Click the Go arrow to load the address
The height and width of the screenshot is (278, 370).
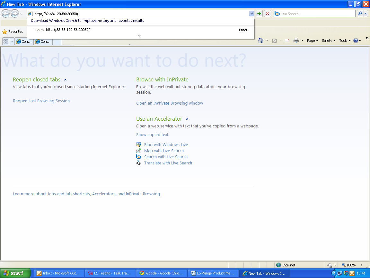tap(259, 14)
